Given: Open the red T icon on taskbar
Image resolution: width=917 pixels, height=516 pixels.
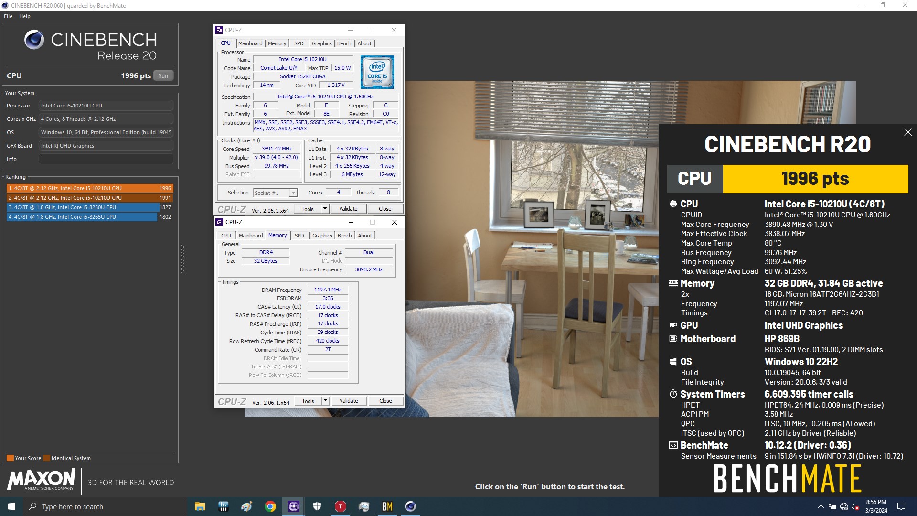Looking at the screenshot, I should 341,506.
